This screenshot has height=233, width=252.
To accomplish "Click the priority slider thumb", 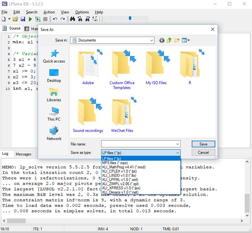I will [x=130, y=18].
